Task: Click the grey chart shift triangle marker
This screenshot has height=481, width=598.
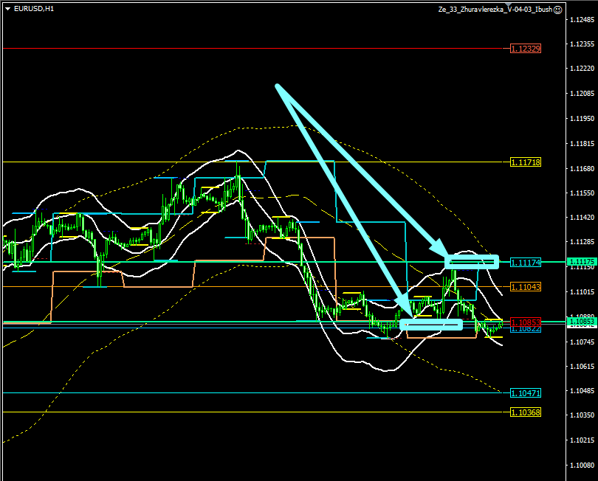Action: point(509,4)
